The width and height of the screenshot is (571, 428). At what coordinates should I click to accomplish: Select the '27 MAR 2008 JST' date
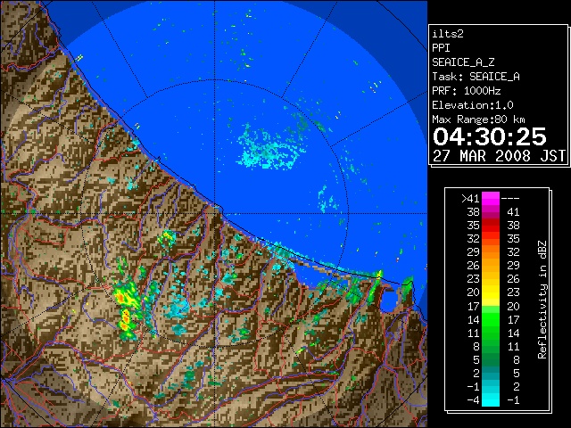pyautogui.click(x=499, y=156)
